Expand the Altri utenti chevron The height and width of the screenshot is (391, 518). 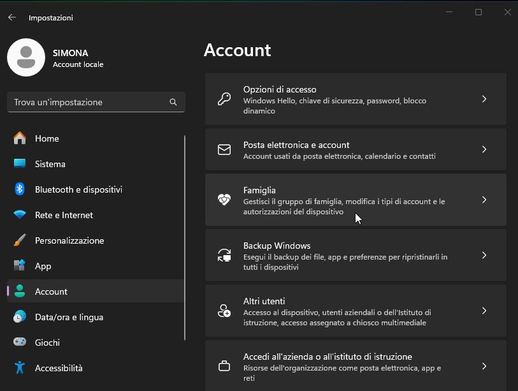tap(484, 311)
